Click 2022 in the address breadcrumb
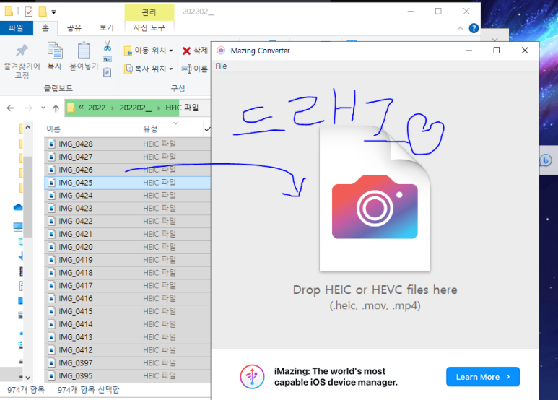This screenshot has height=400, width=558. pyautogui.click(x=97, y=108)
